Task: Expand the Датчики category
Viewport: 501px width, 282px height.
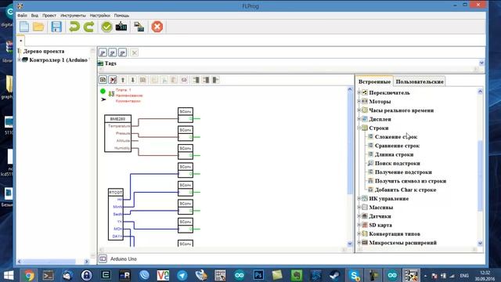Action: click(x=359, y=216)
